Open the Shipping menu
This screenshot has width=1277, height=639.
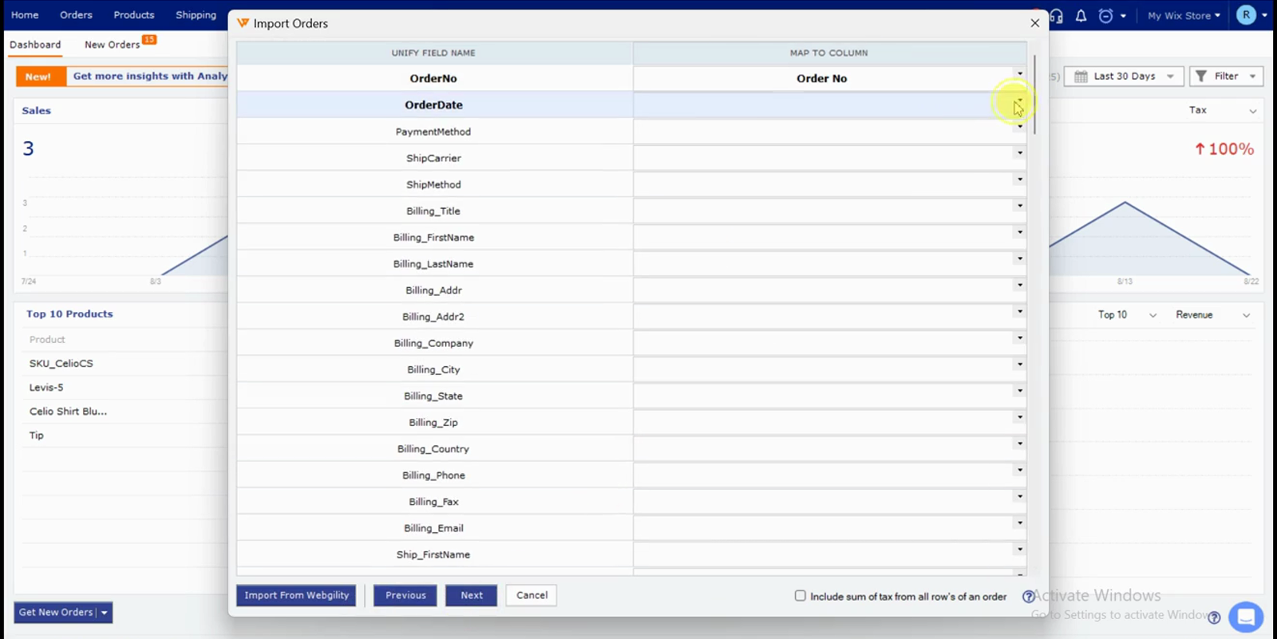(196, 15)
